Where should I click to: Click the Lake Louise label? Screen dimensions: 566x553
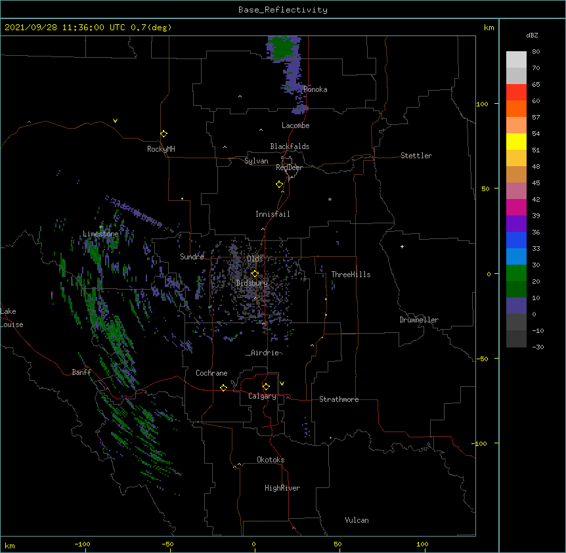pyautogui.click(x=11, y=318)
